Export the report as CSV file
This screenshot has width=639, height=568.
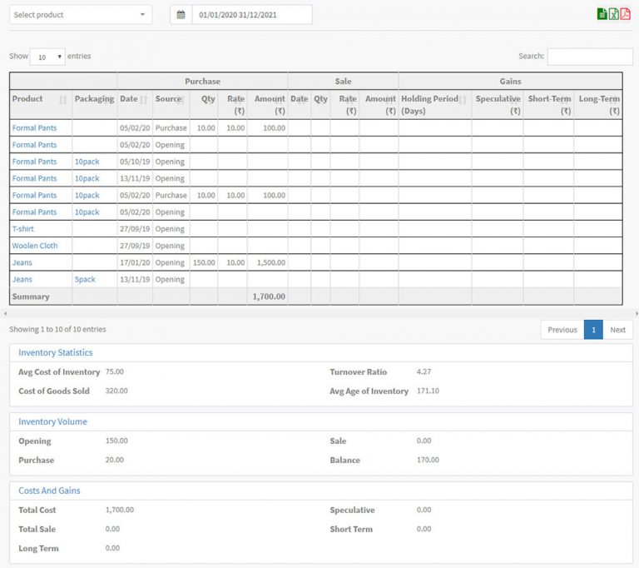[x=602, y=14]
